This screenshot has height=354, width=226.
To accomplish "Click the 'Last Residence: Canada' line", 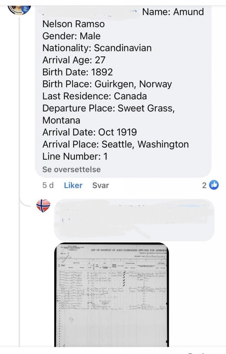I will 94,96.
